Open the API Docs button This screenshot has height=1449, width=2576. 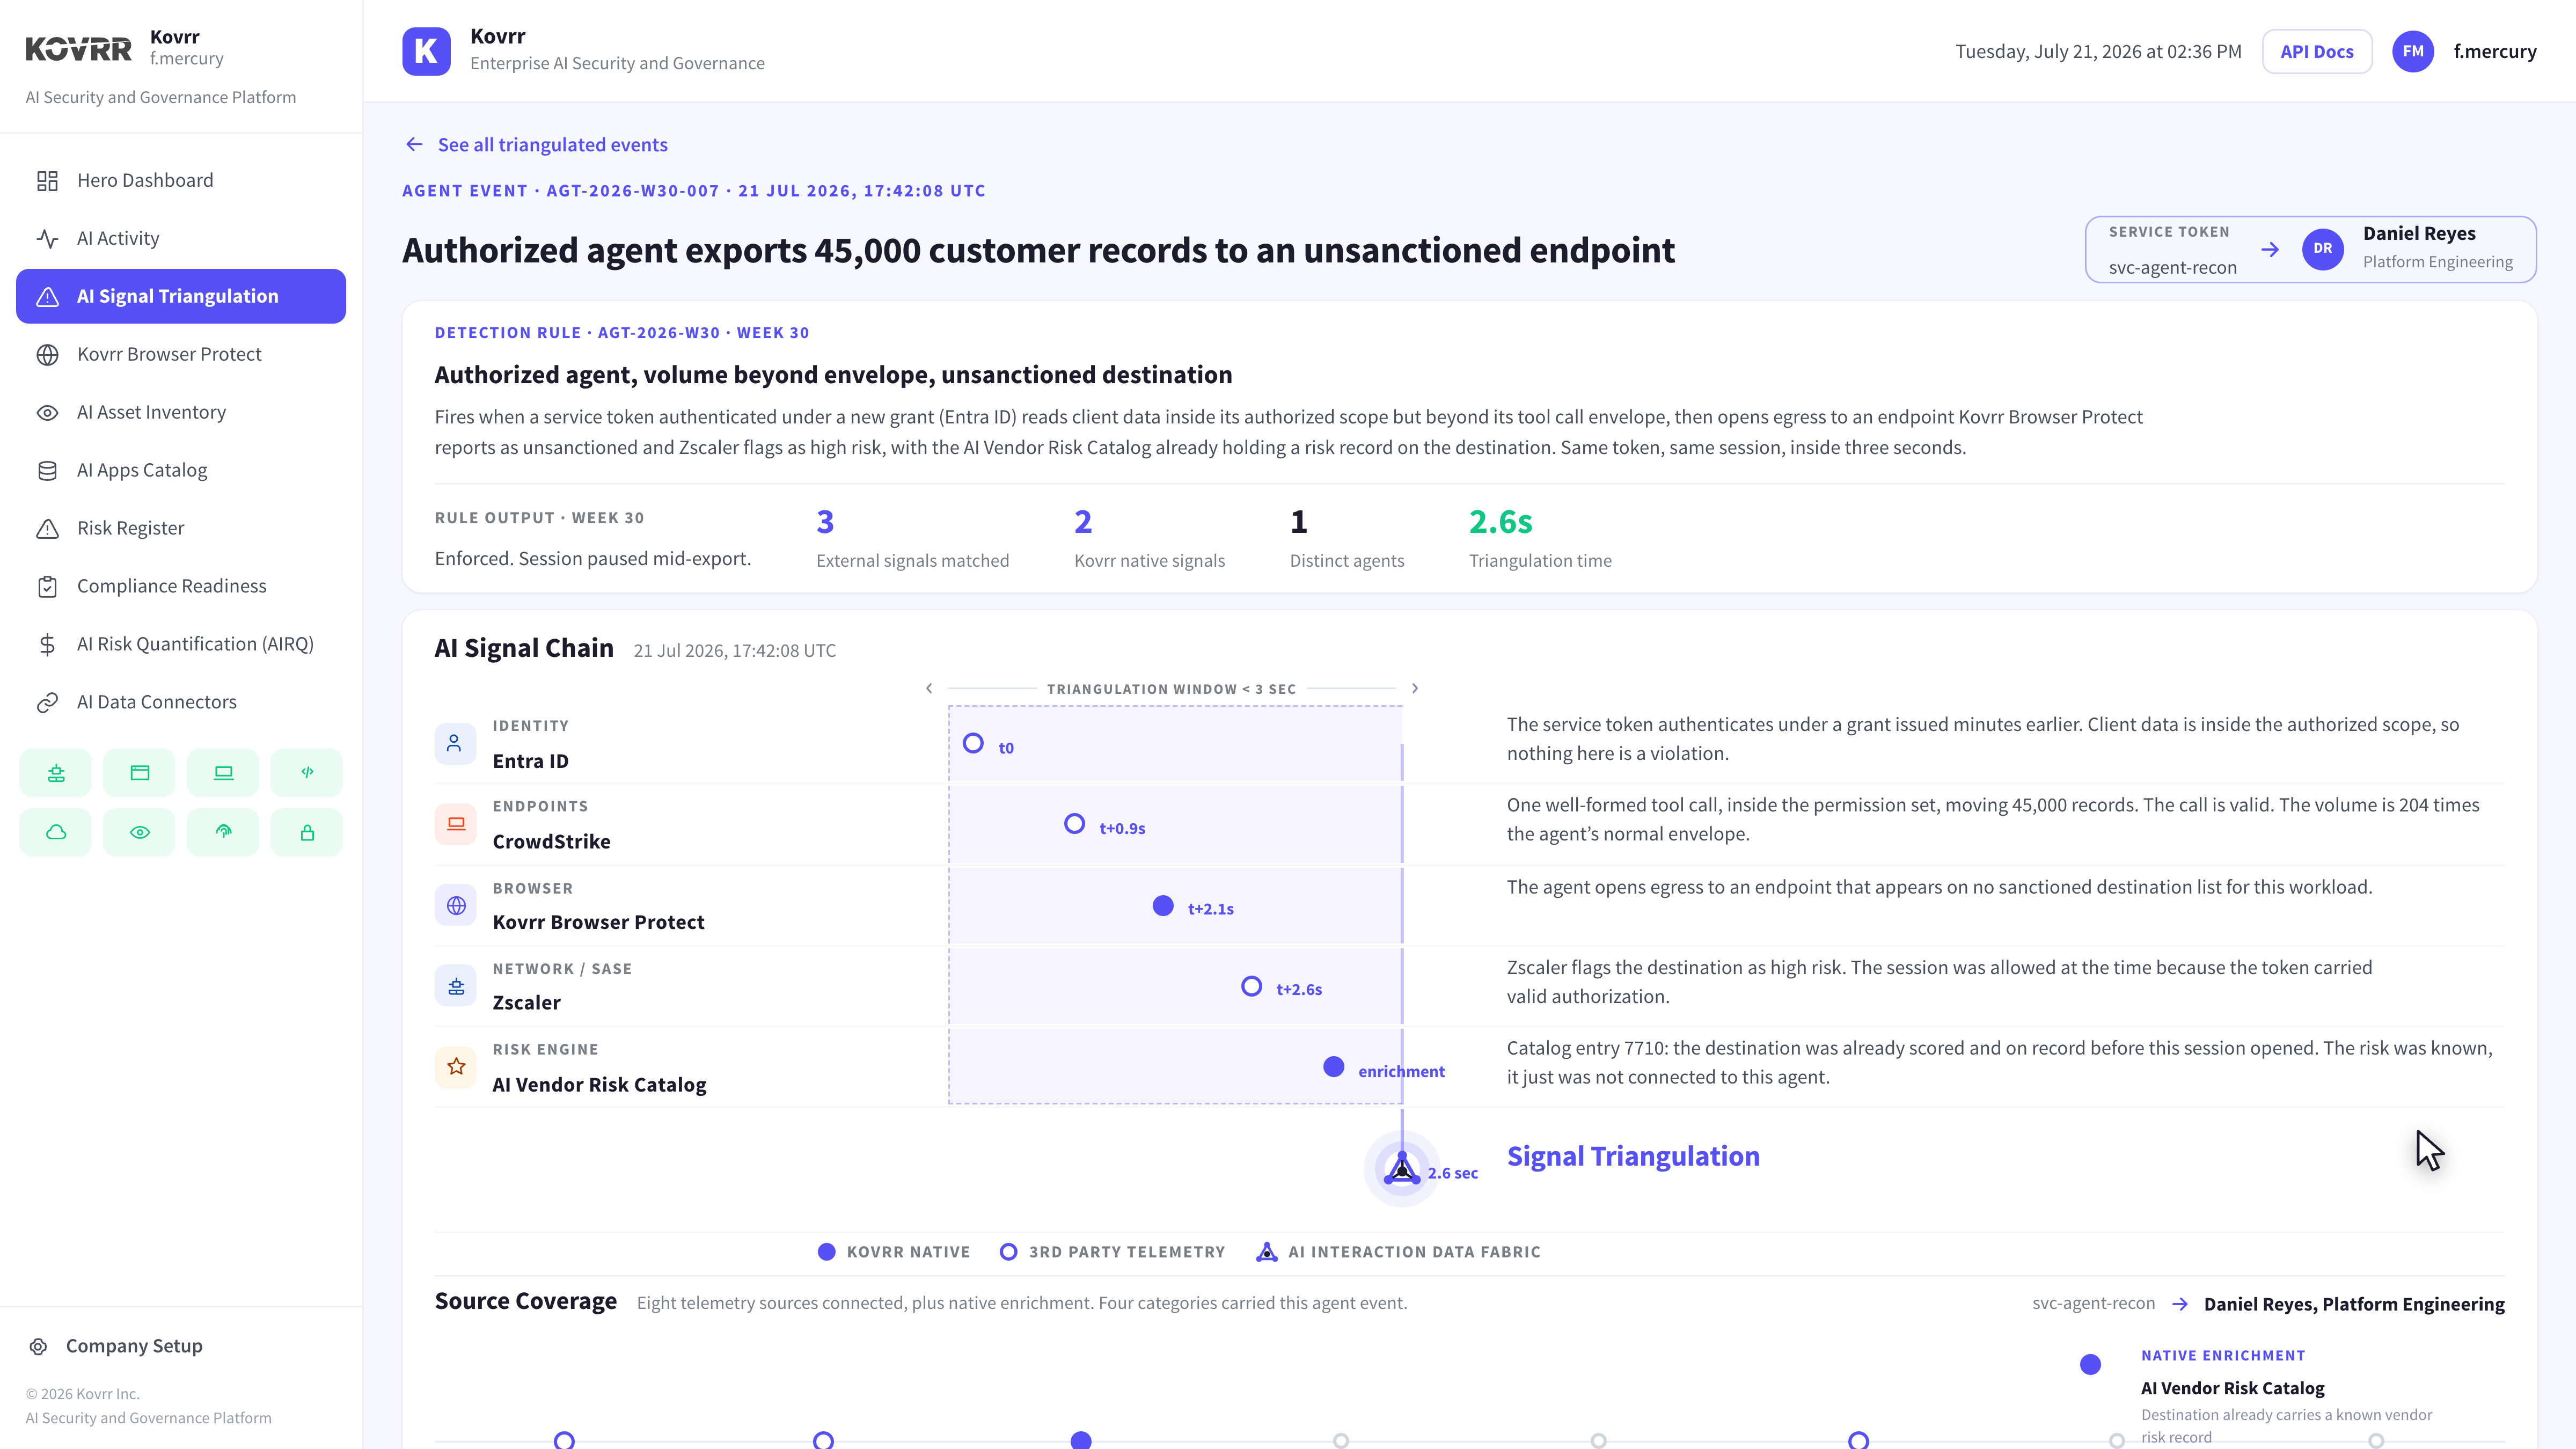pos(2317,52)
